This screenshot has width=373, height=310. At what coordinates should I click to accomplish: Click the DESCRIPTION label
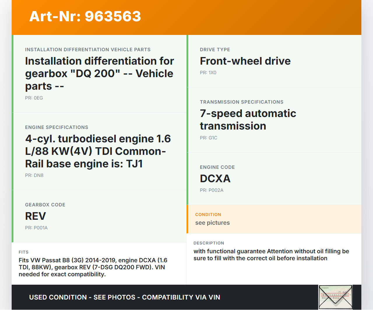(x=209, y=243)
